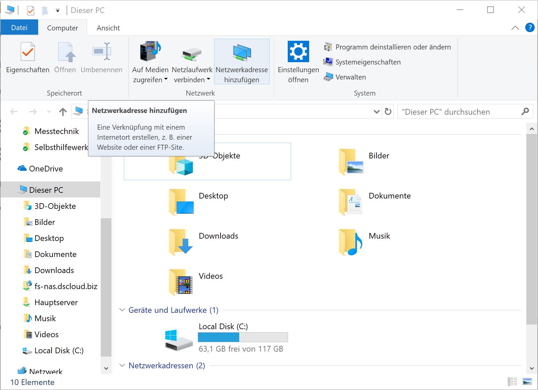Screen dimensions: 538x390
Task: Select the Local Disk (C:) drive icon
Action: (179, 340)
